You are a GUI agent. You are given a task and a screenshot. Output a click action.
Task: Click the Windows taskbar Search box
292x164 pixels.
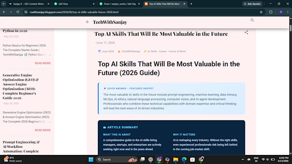point(117,159)
